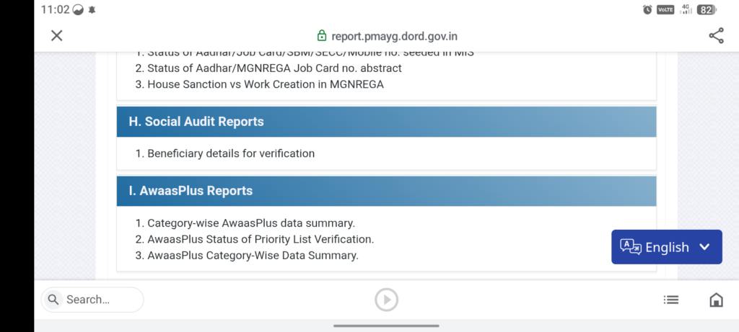Viewport: 739px width, 332px height.
Task: Tap the magnifier icon in search box
Action: pyautogui.click(x=54, y=300)
